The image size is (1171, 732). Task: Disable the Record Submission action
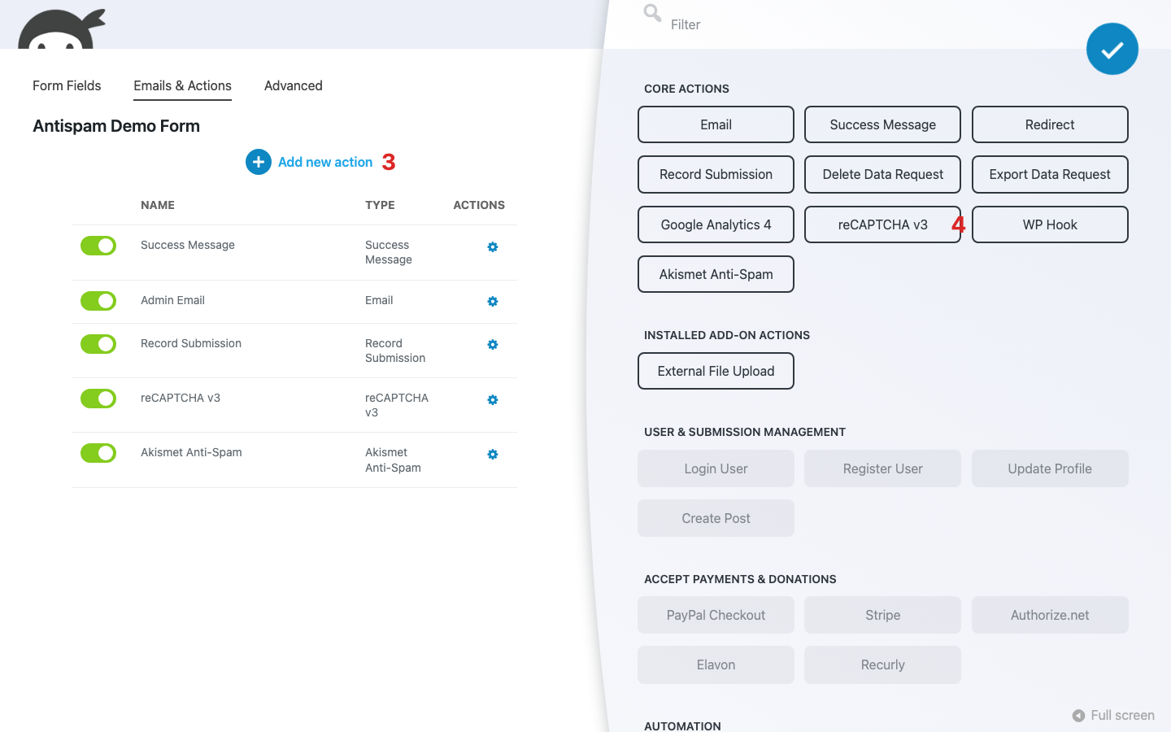click(98, 344)
